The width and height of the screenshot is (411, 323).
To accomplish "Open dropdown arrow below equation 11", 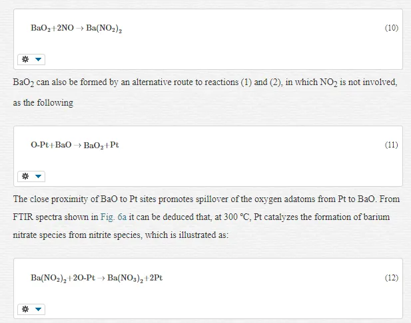I will (x=38, y=176).
